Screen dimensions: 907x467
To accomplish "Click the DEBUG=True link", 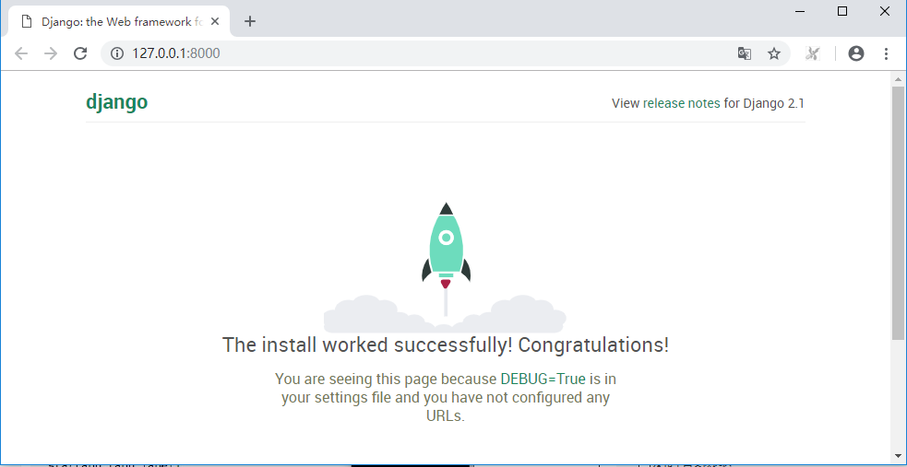I will pos(543,379).
